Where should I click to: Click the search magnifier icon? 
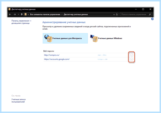[x=150, y=14]
